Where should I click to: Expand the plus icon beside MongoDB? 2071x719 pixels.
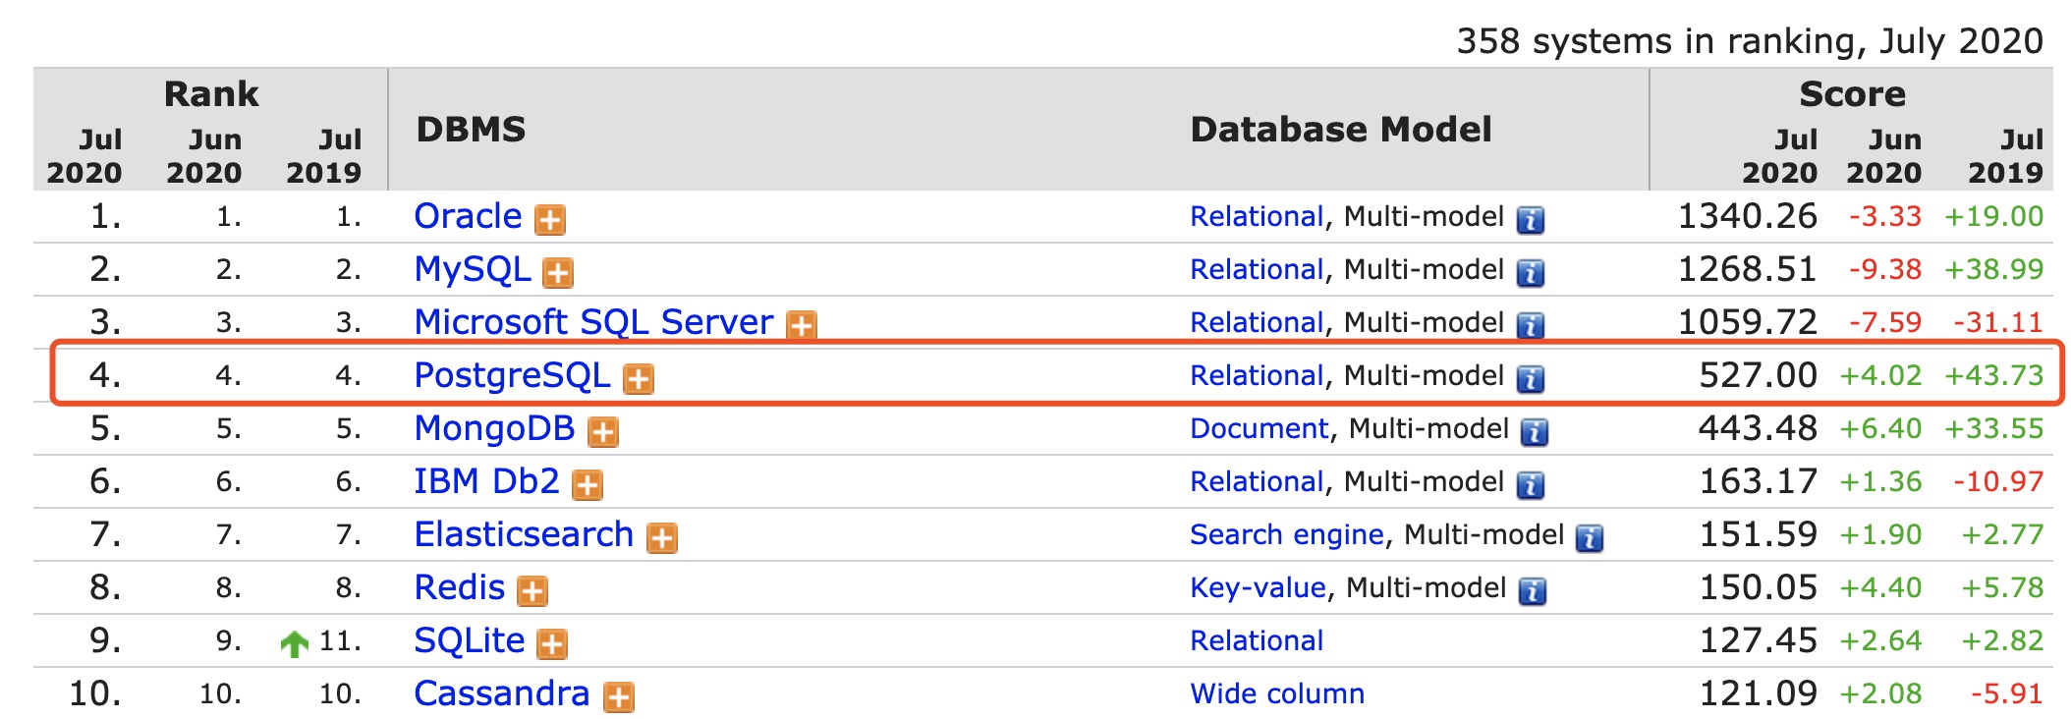point(602,432)
